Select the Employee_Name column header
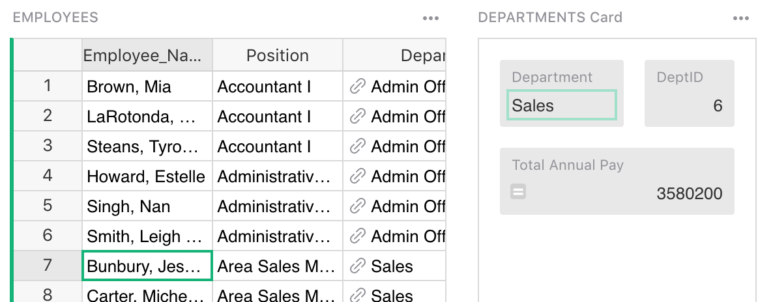The width and height of the screenshot is (773, 302). (147, 56)
